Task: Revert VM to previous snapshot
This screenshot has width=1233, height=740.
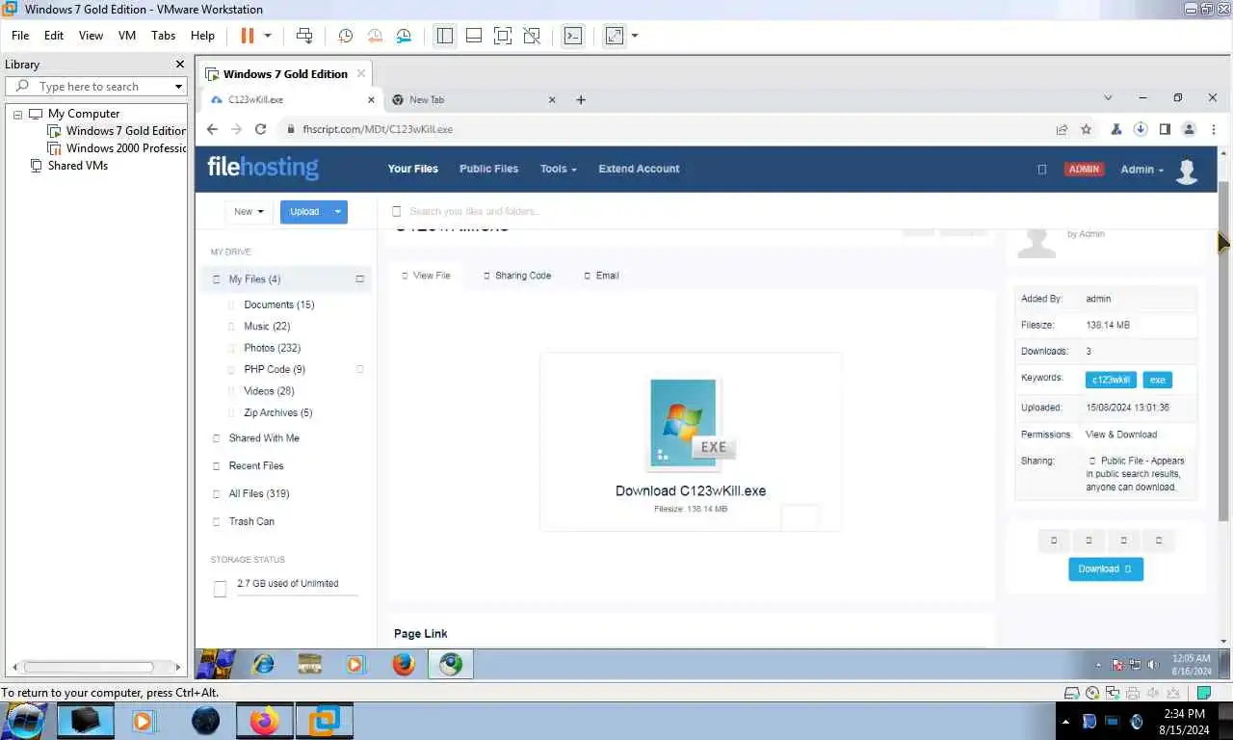Action: click(x=375, y=36)
